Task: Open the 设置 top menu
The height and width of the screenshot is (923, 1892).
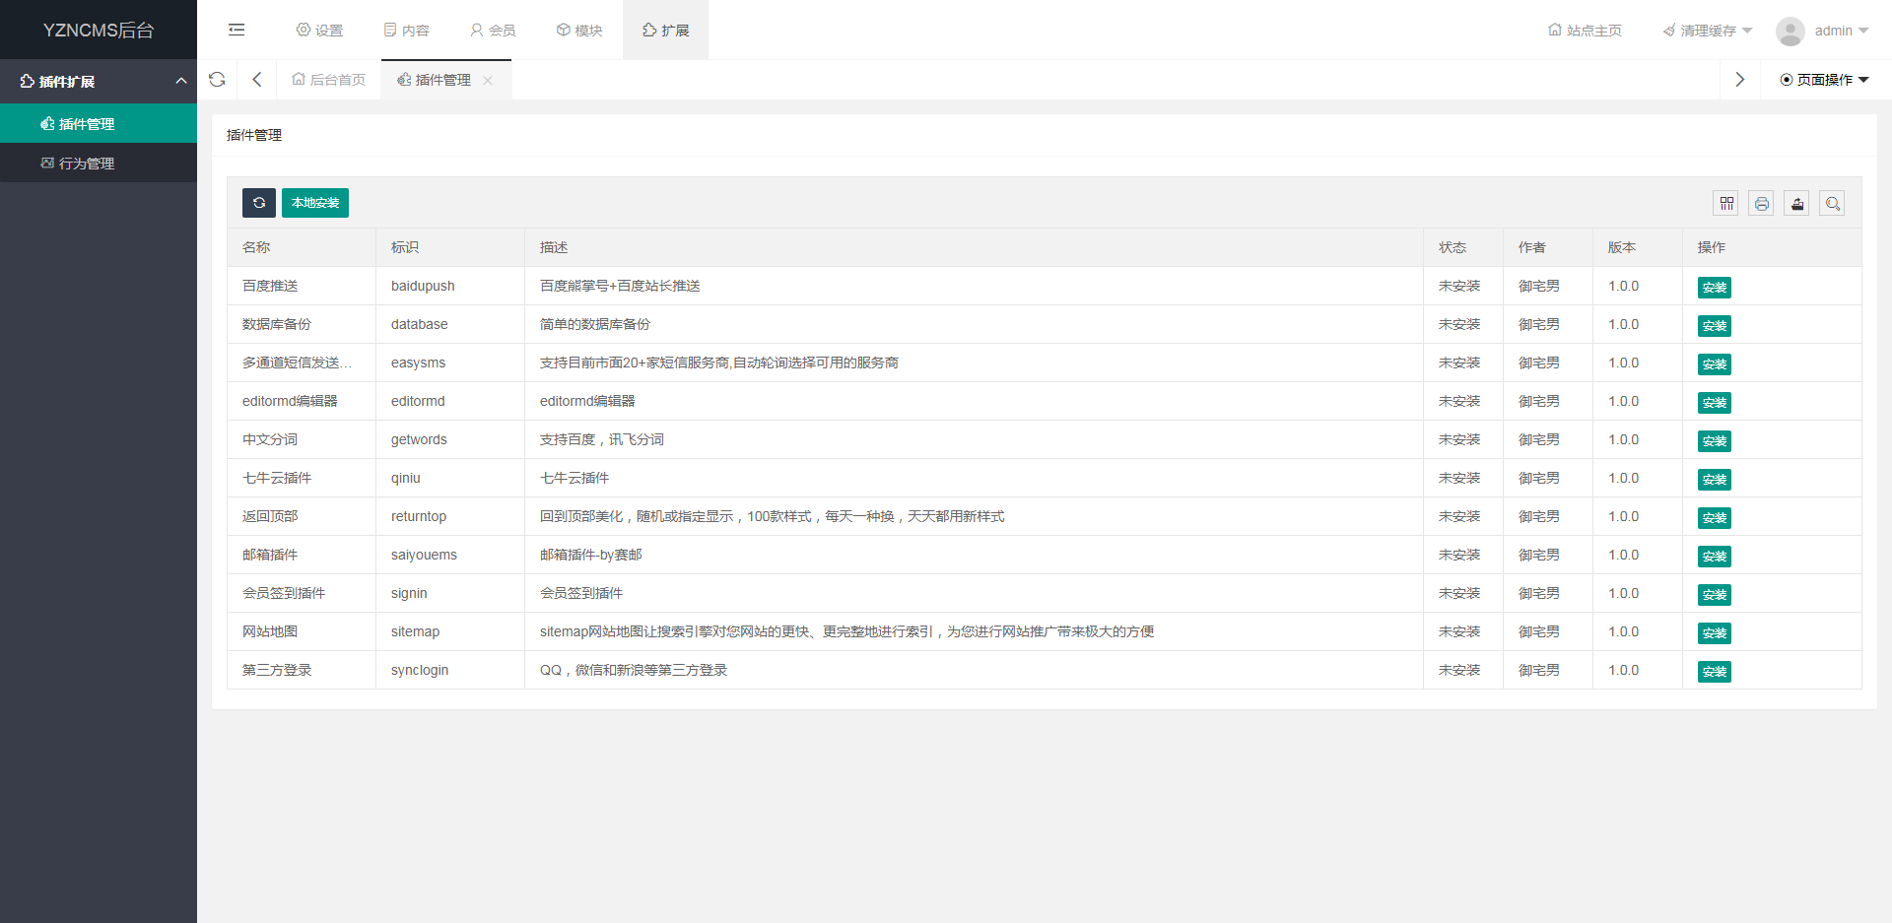Action: click(x=320, y=31)
